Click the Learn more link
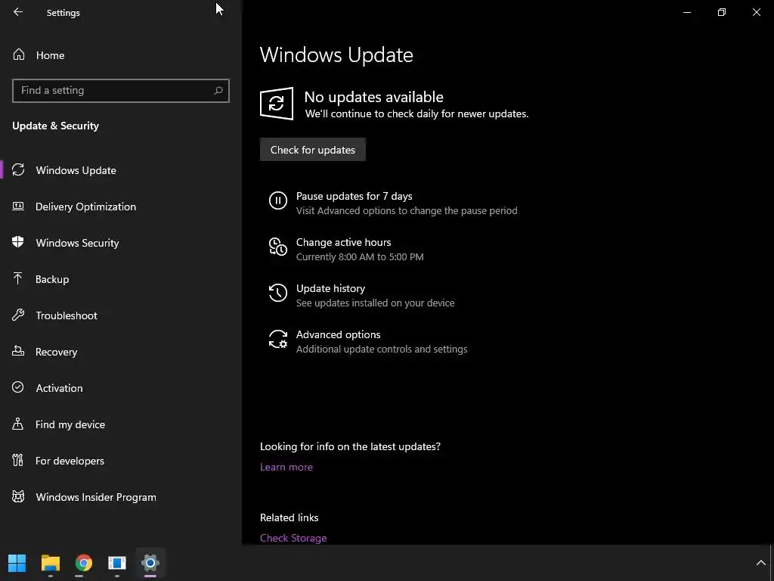The image size is (774, 581). click(286, 467)
